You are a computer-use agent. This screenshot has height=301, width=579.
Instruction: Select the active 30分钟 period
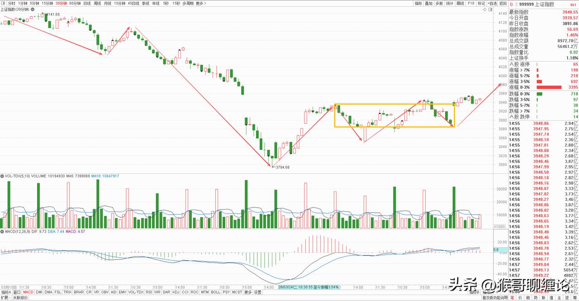(x=61, y=3)
